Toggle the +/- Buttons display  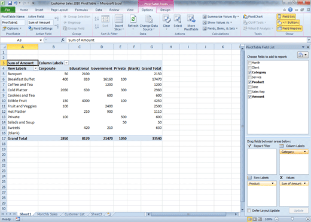288,23
